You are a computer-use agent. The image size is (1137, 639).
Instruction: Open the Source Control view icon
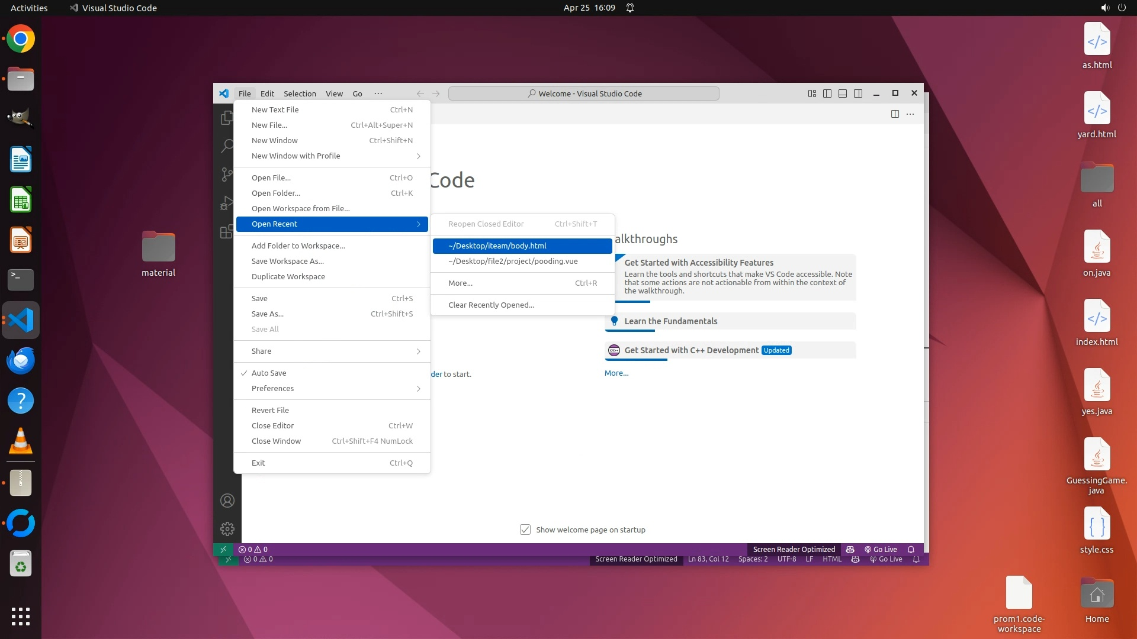pyautogui.click(x=227, y=174)
